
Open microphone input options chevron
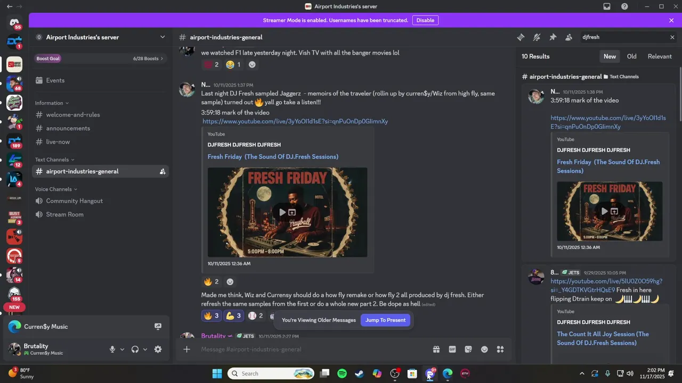pyautogui.click(x=122, y=349)
